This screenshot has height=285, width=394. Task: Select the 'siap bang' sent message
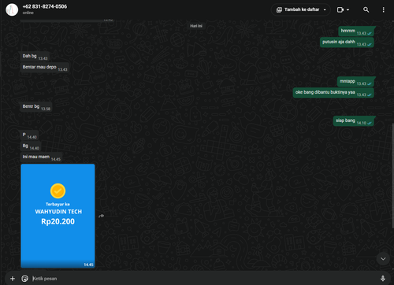click(x=355, y=121)
